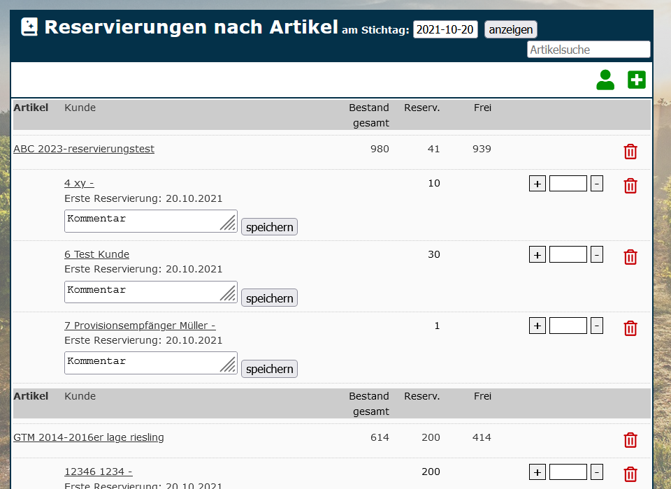Viewport: 671px width, 489px height.
Task: Delete the GTM 2014-2016er lage riesling reservations
Action: click(630, 440)
